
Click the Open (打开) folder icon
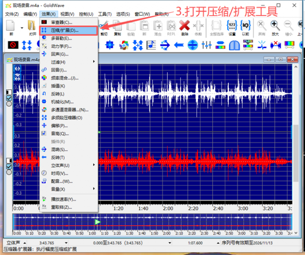[x=32, y=26]
